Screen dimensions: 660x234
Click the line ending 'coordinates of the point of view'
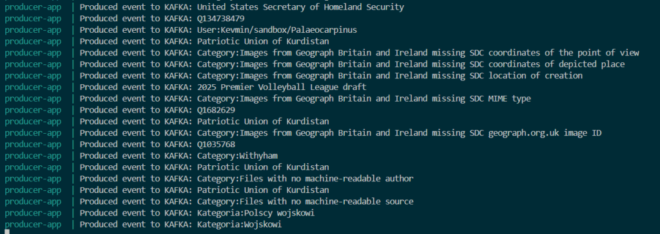tap(322, 53)
